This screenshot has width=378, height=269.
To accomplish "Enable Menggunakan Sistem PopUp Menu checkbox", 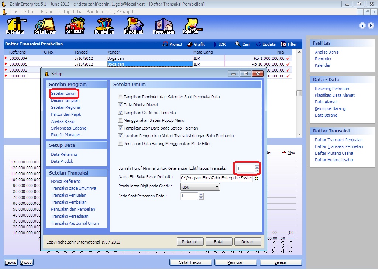I will tap(120, 120).
